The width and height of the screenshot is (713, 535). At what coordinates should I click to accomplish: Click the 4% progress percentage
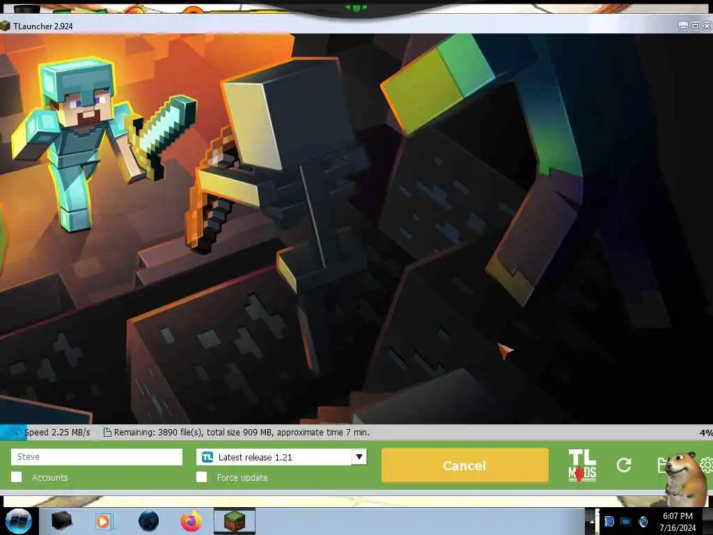coord(706,433)
